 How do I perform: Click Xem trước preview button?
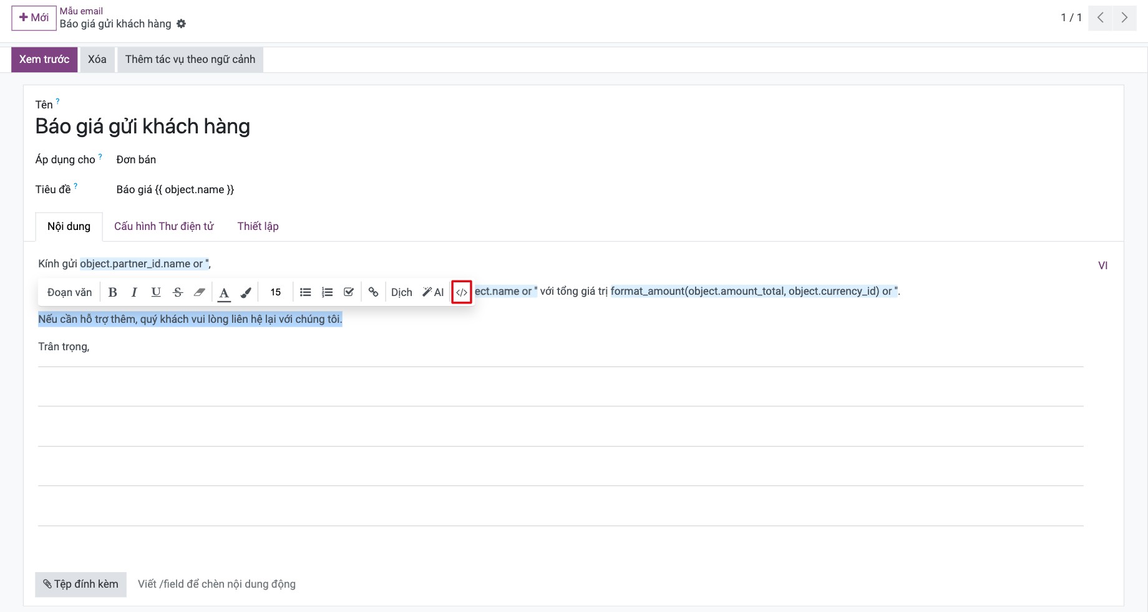point(44,60)
